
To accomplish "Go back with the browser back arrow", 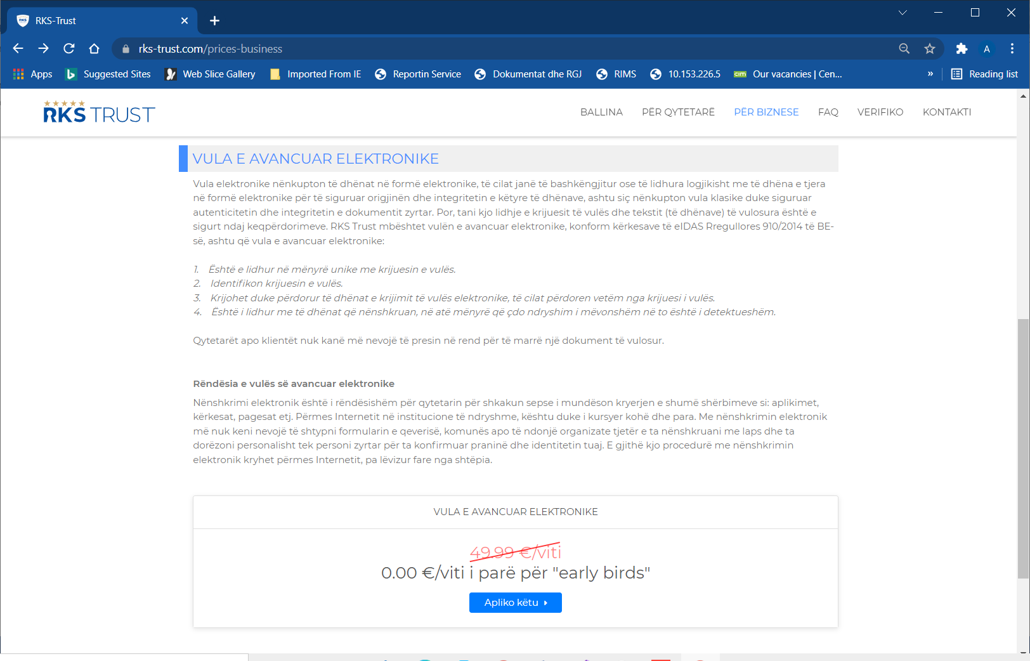I will (18, 49).
